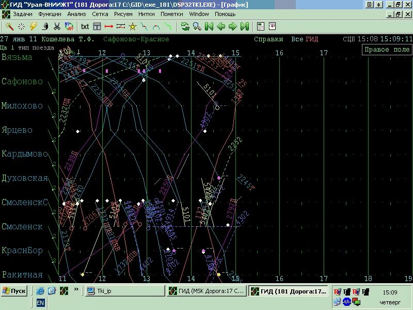Screen dimensions: 413x310
Task: Move graph right with green arrow
Action: (x=233, y=26)
